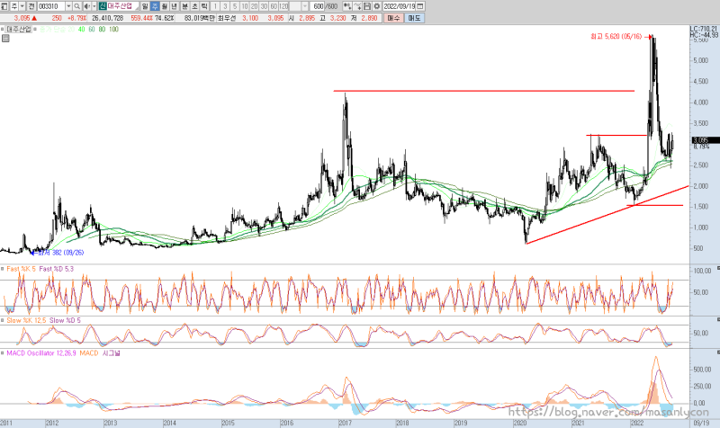Click the 최우선 label in quote bar
The width and height of the screenshot is (720, 428).
(227, 18)
